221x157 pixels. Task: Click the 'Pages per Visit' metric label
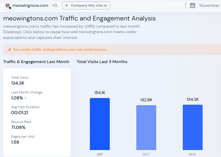click(23, 137)
